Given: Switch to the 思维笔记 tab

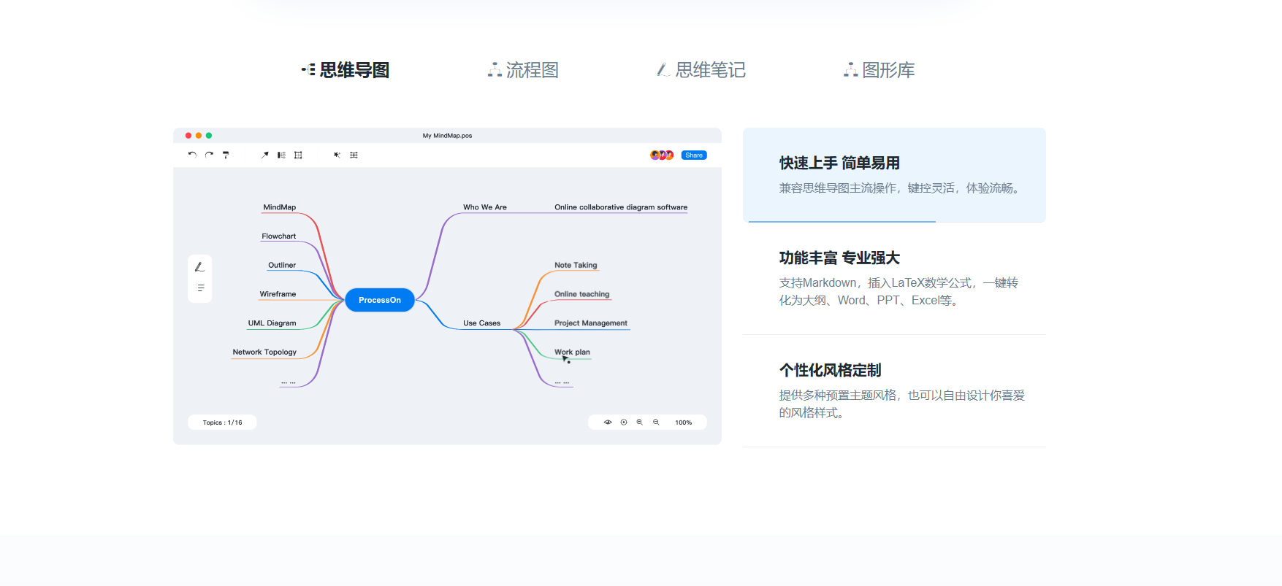Looking at the screenshot, I should 701,70.
